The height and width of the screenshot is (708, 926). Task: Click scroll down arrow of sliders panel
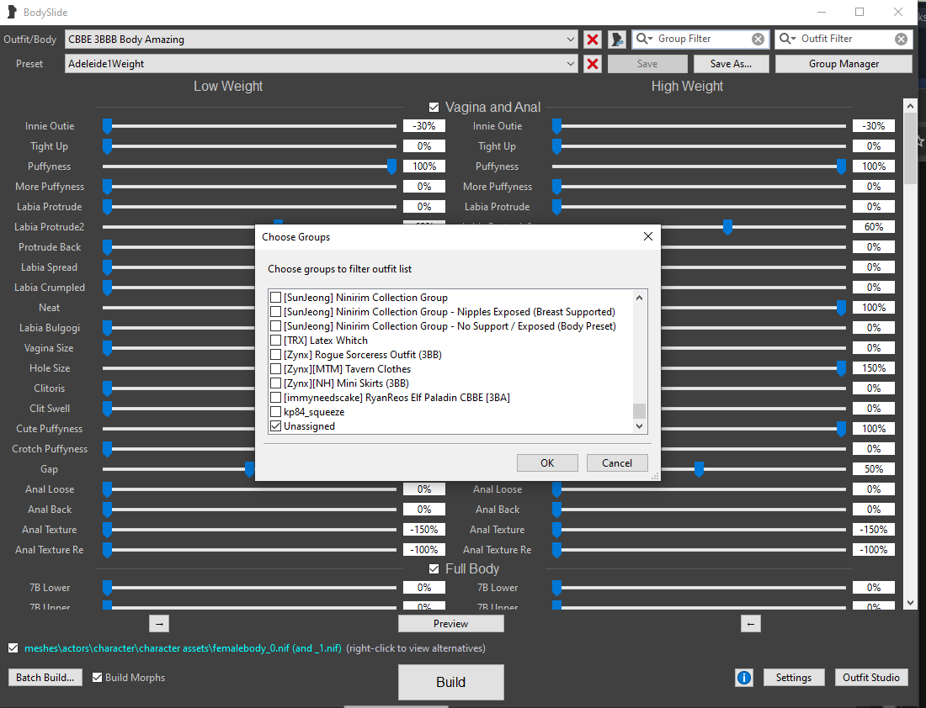click(x=910, y=603)
